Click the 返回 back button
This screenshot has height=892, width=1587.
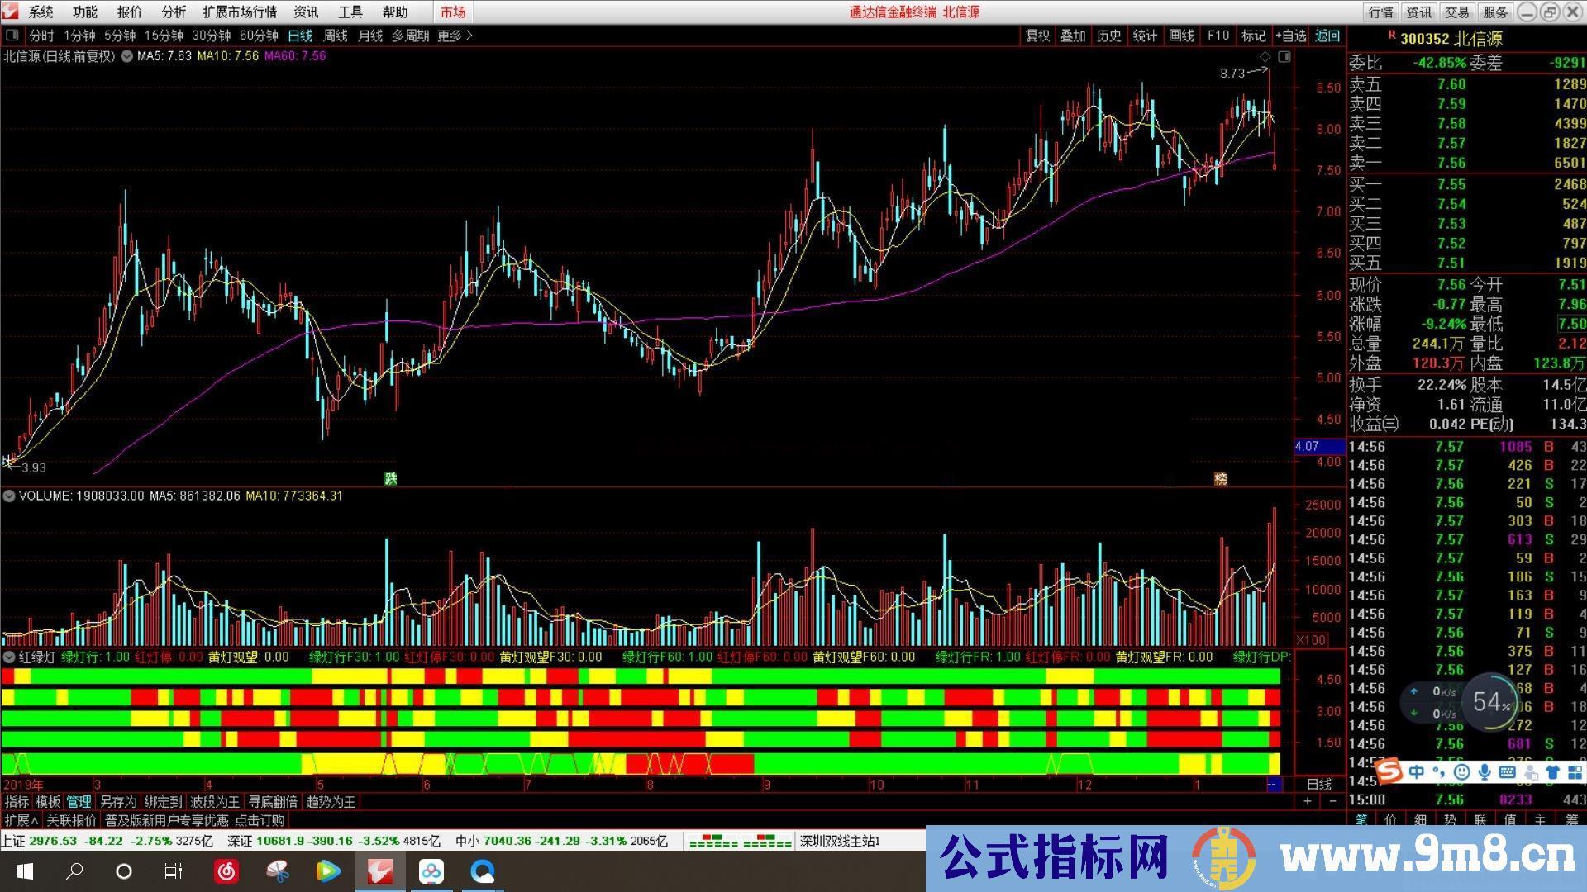(x=1327, y=36)
